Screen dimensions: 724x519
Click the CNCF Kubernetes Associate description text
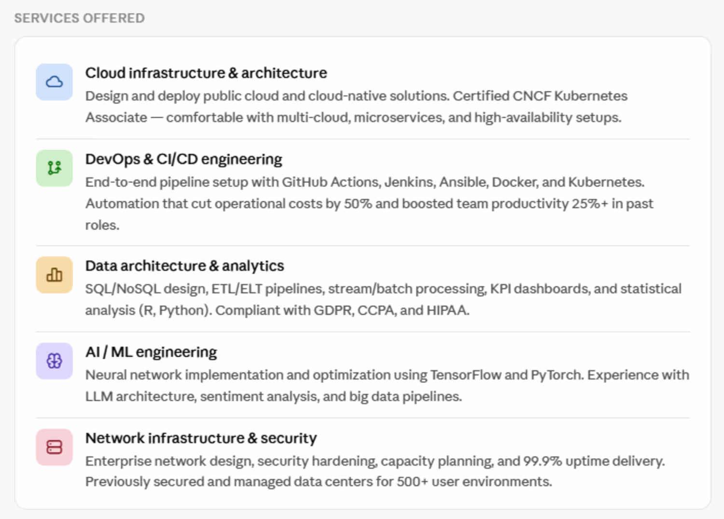[x=357, y=107]
